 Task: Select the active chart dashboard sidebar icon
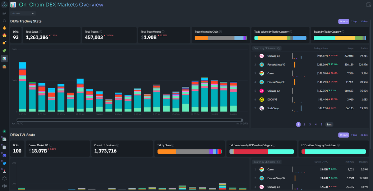tap(4, 58)
